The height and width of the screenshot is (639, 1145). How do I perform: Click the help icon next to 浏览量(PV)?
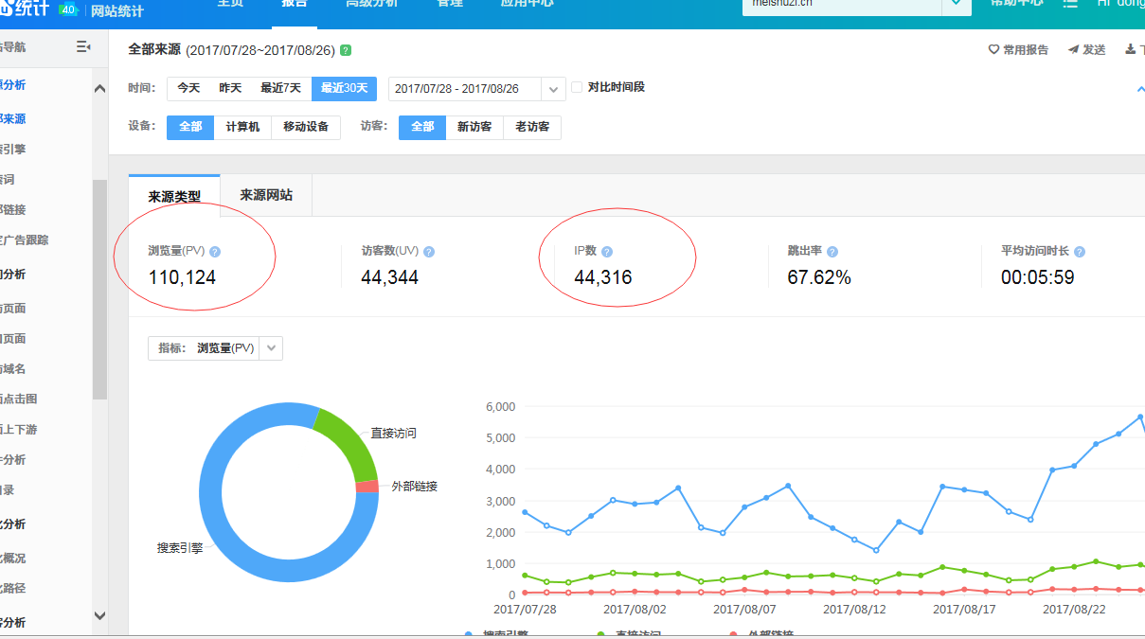click(x=215, y=252)
